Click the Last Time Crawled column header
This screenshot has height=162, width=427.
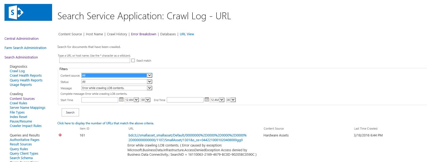tap(366, 129)
